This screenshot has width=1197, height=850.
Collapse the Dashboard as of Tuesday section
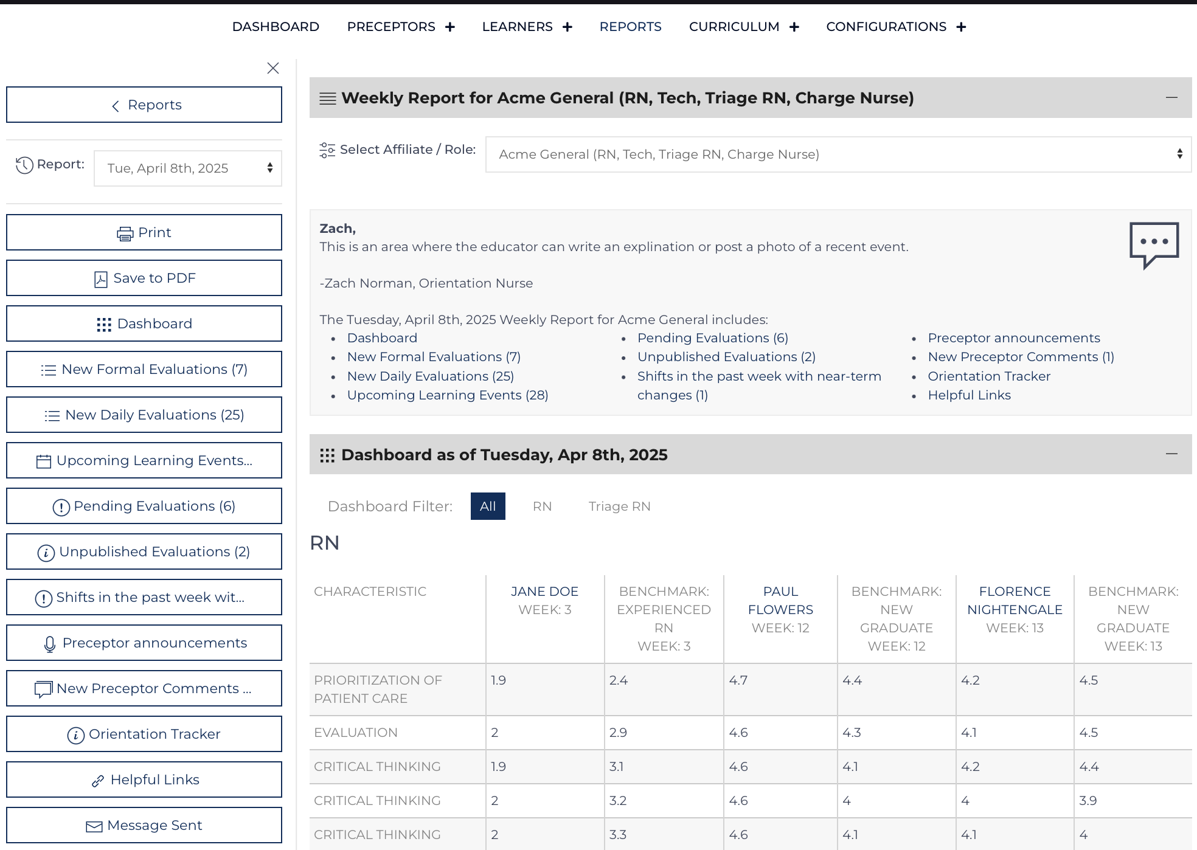click(x=1171, y=454)
